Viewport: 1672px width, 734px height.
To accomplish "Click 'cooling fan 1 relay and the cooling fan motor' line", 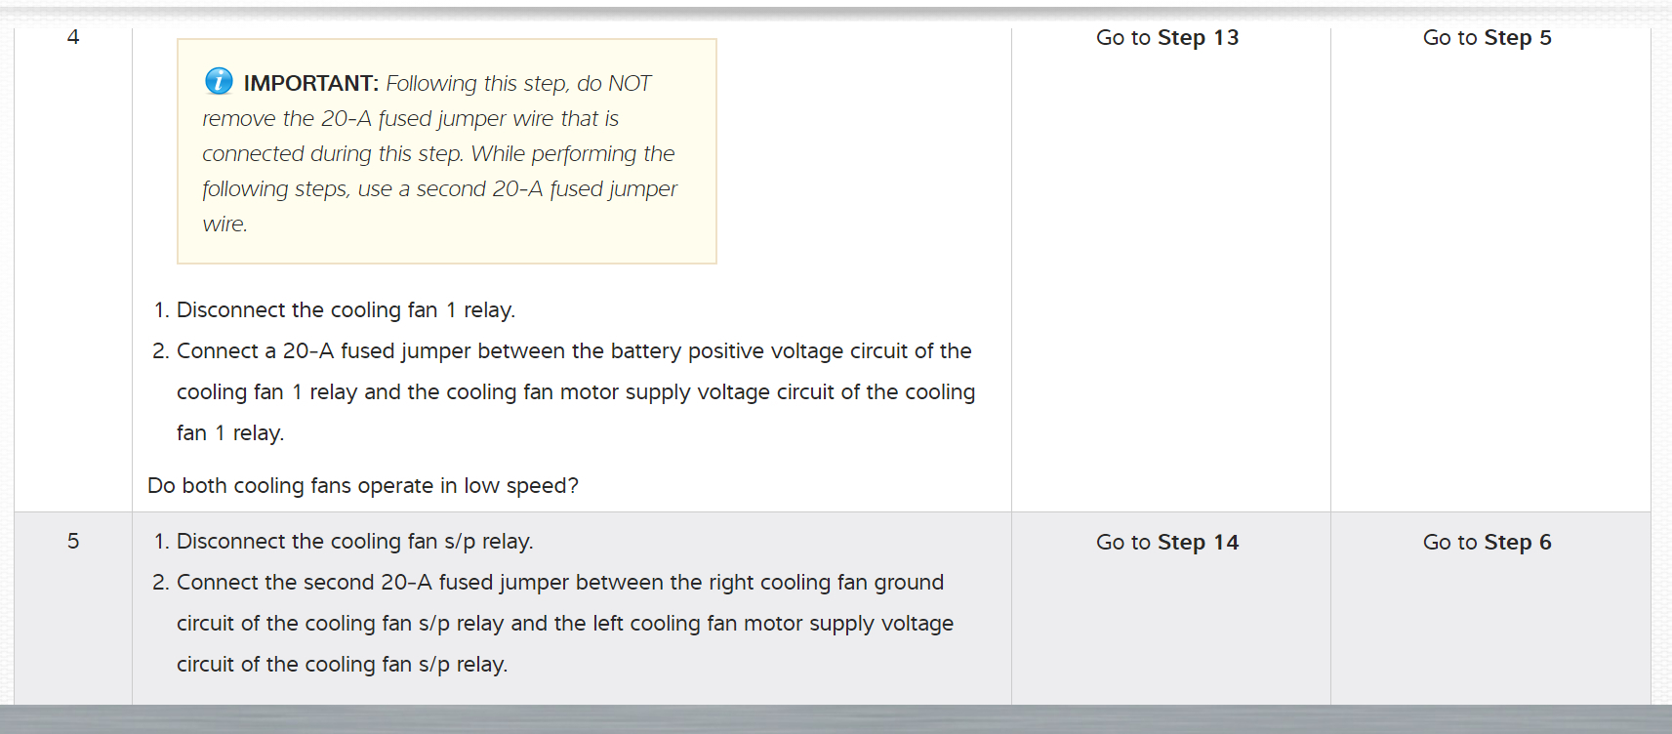I will (575, 392).
